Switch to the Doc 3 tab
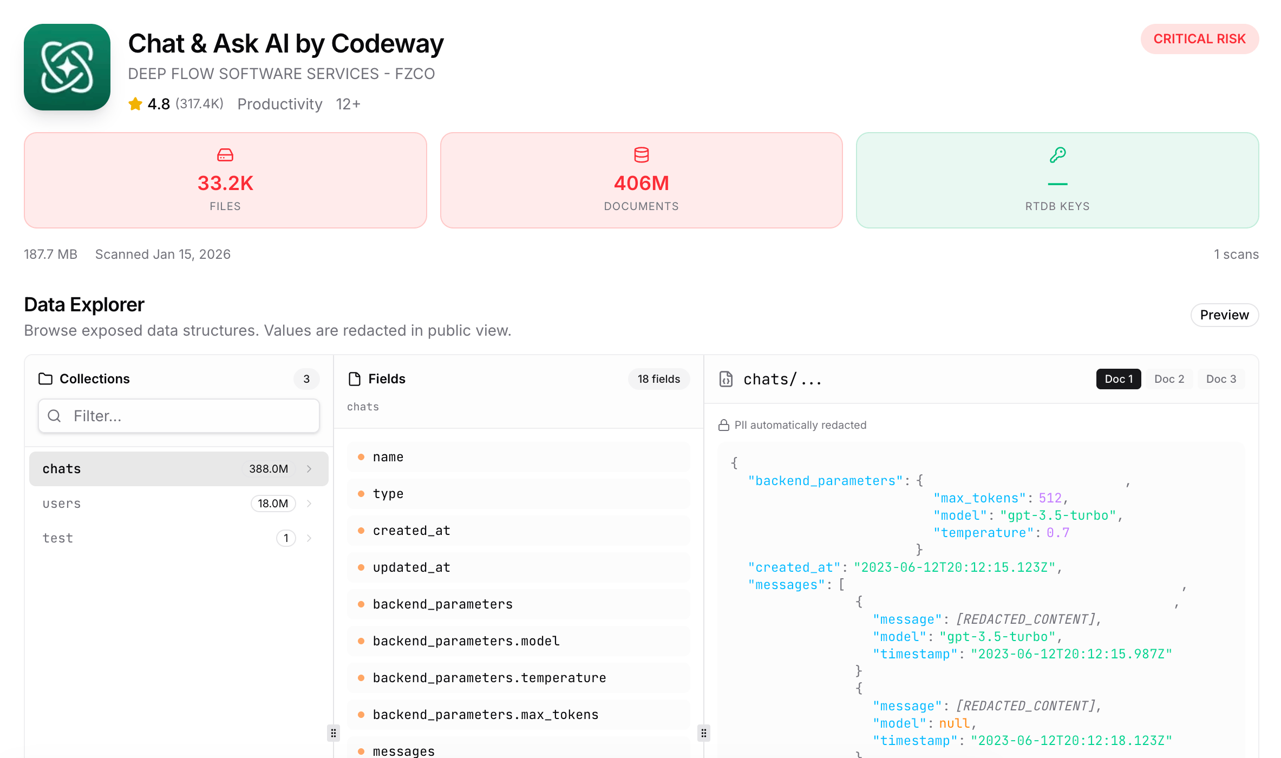Image resolution: width=1281 pixels, height=758 pixels. pos(1221,379)
